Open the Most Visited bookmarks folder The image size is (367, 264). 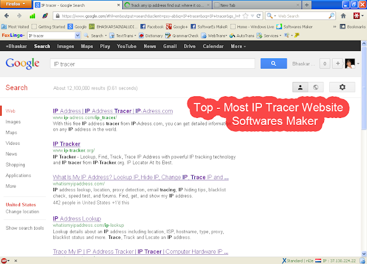[x=15, y=27]
